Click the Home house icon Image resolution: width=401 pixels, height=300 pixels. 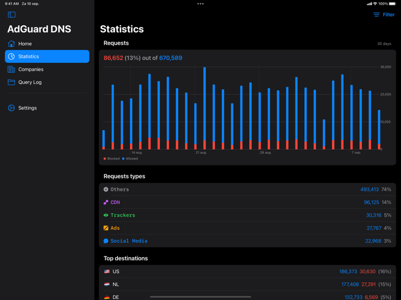tap(11, 43)
